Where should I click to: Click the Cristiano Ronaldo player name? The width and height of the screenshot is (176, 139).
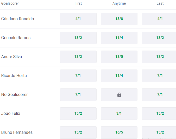tap(17, 19)
